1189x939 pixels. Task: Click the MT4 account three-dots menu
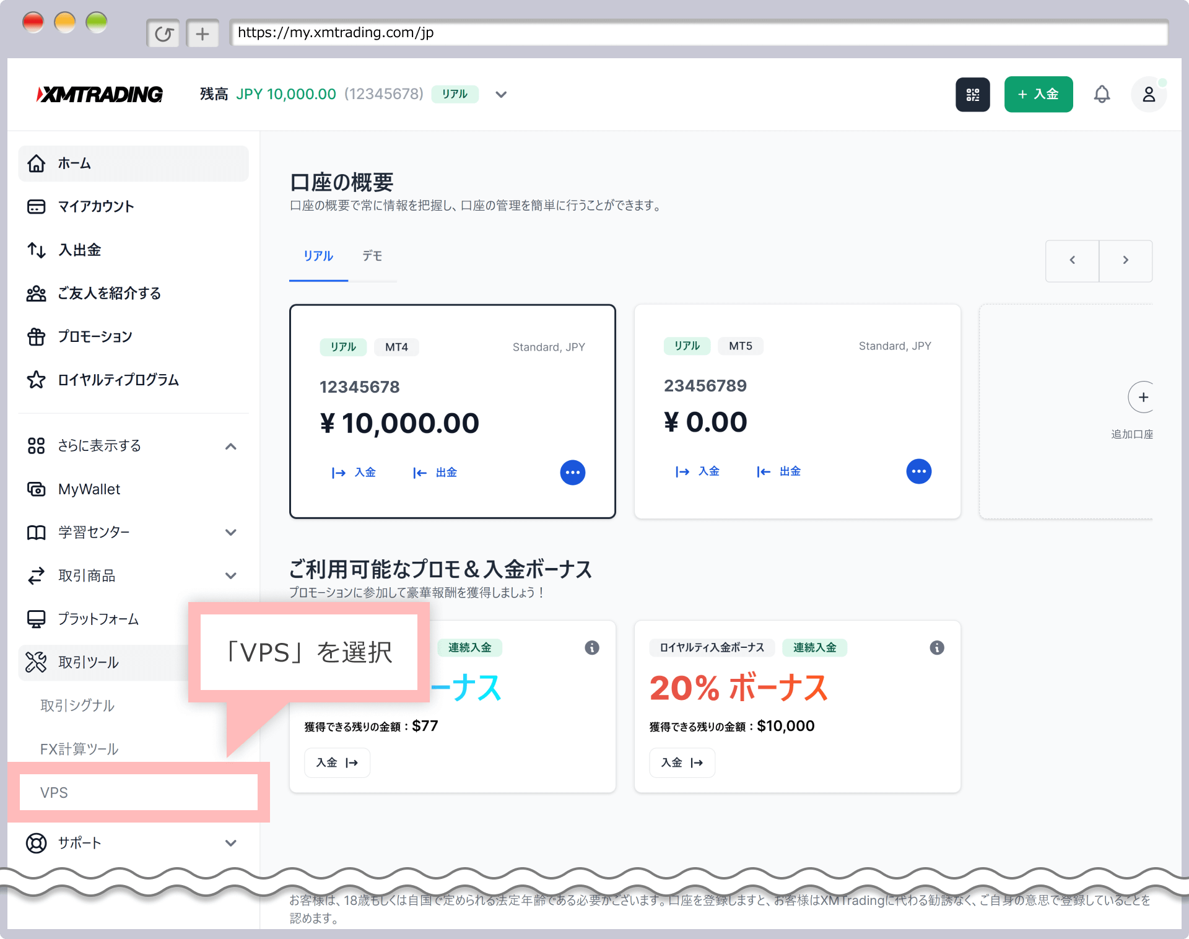point(572,473)
